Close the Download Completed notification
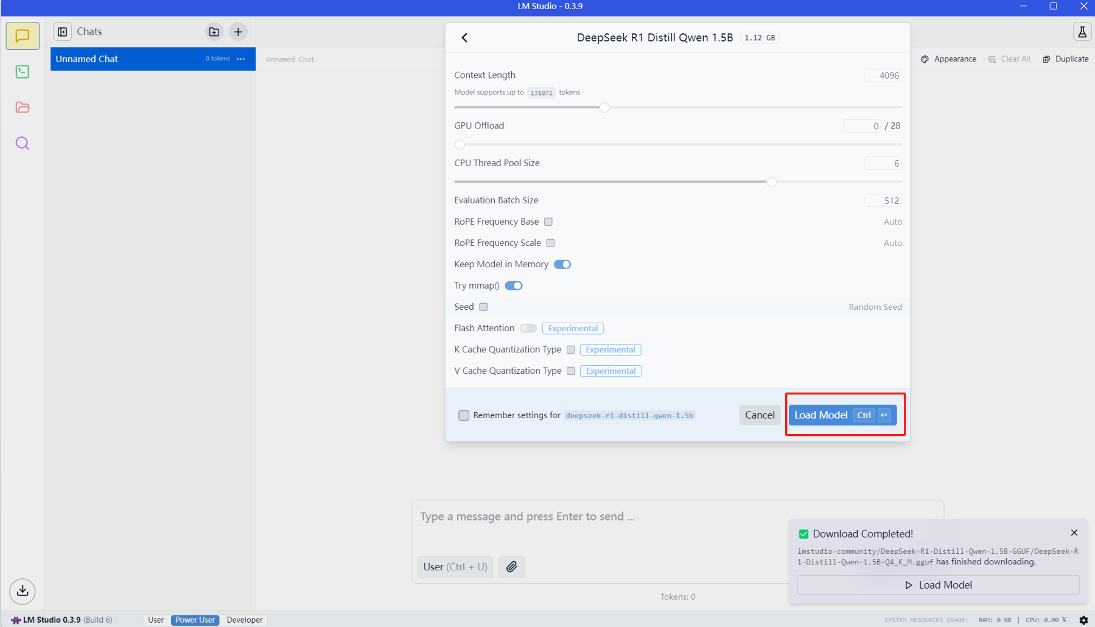This screenshot has width=1095, height=627. pos(1074,533)
